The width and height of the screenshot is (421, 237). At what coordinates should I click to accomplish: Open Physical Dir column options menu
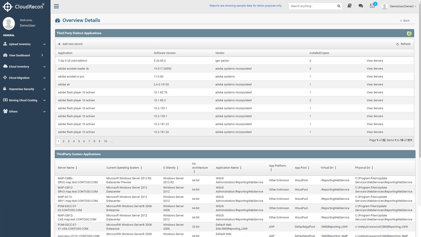(x=372, y=168)
